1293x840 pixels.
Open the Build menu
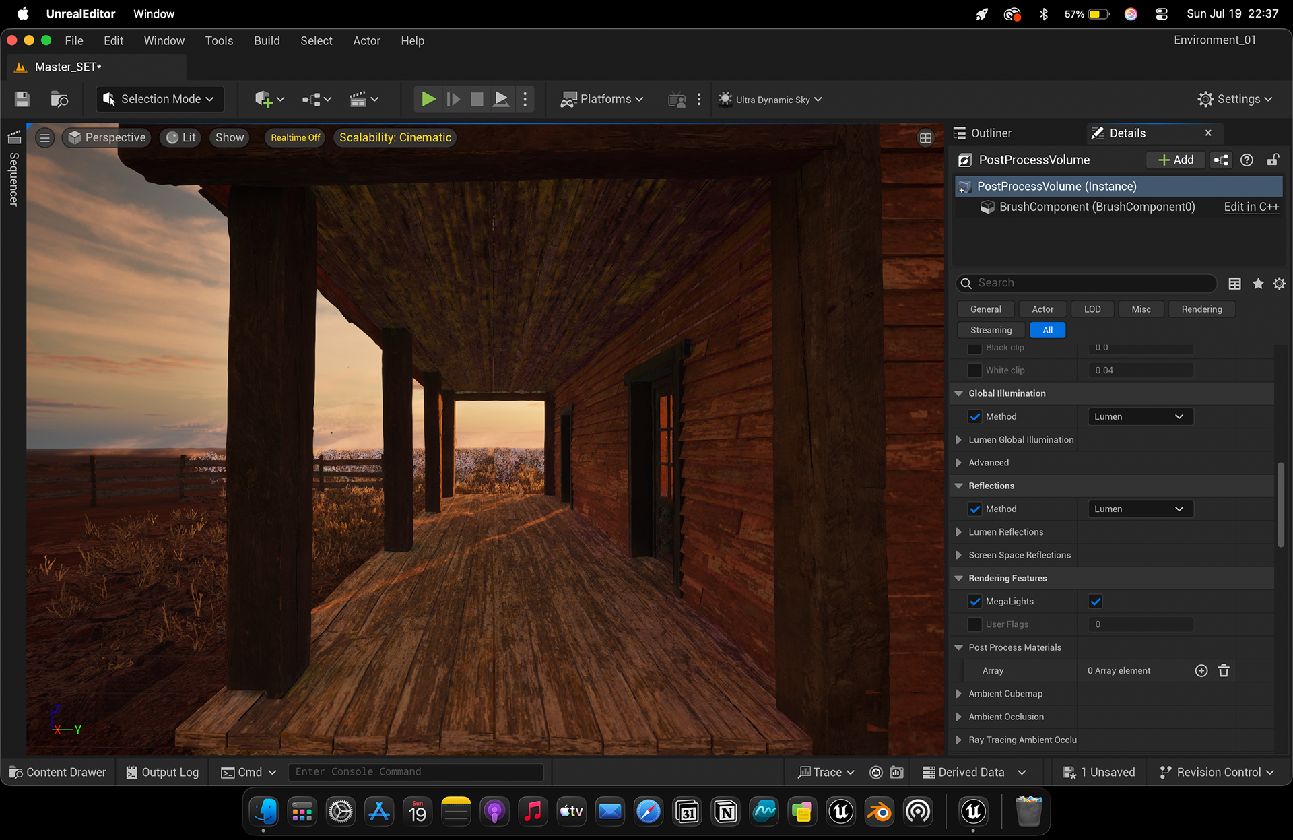[267, 40]
